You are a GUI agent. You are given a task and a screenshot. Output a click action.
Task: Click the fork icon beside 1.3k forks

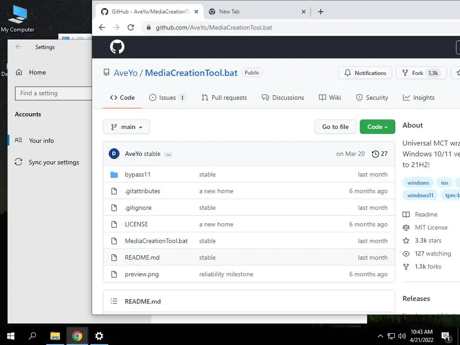406,267
